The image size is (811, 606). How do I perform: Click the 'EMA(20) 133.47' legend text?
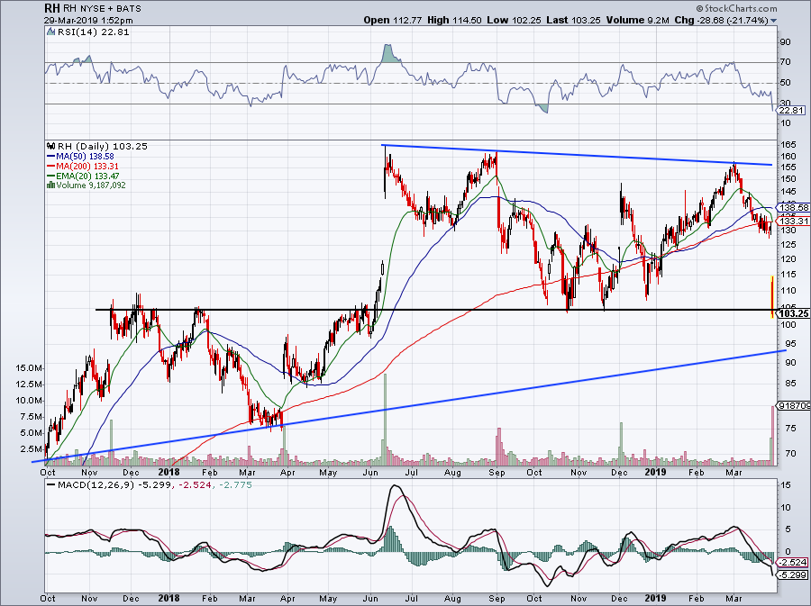click(x=87, y=176)
